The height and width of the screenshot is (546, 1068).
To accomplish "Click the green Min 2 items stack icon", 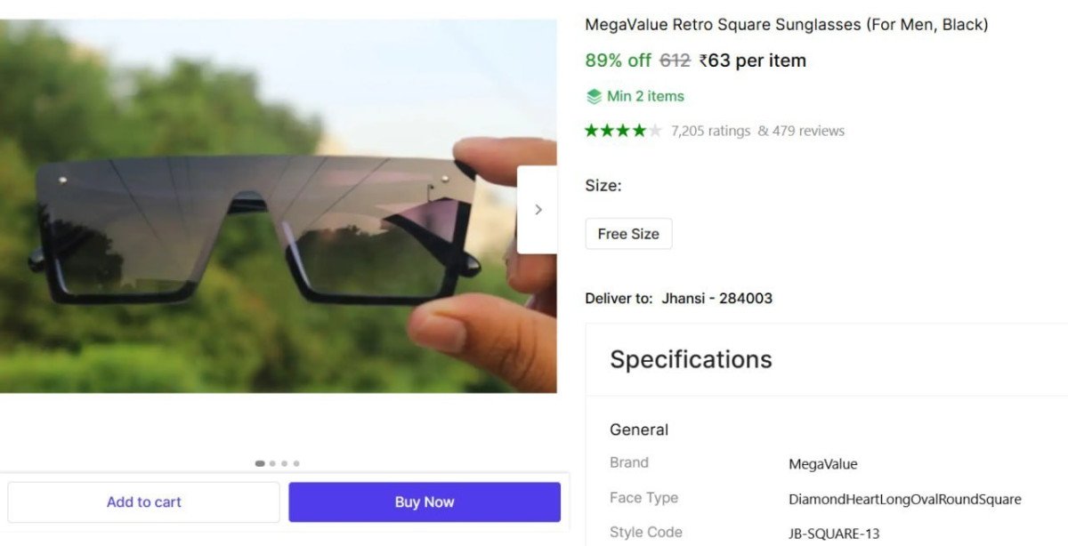I will click(x=595, y=95).
